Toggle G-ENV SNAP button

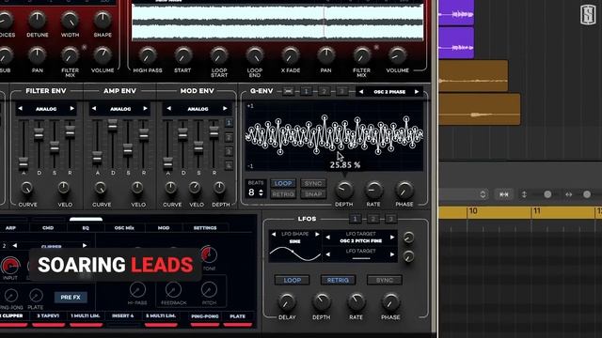point(313,194)
